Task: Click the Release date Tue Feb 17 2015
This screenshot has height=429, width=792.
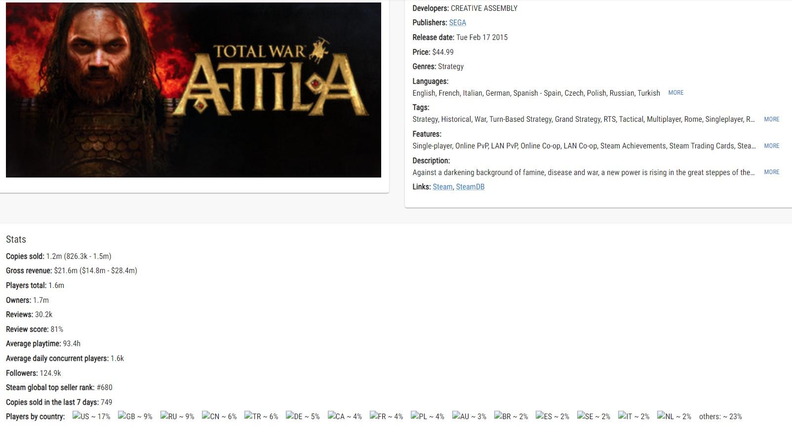Action: click(460, 37)
